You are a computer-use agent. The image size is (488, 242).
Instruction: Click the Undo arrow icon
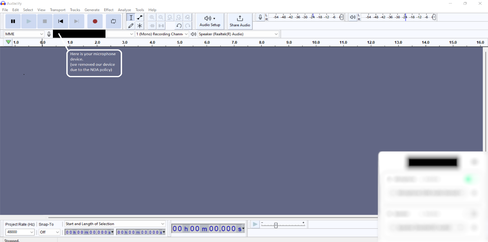point(179,26)
